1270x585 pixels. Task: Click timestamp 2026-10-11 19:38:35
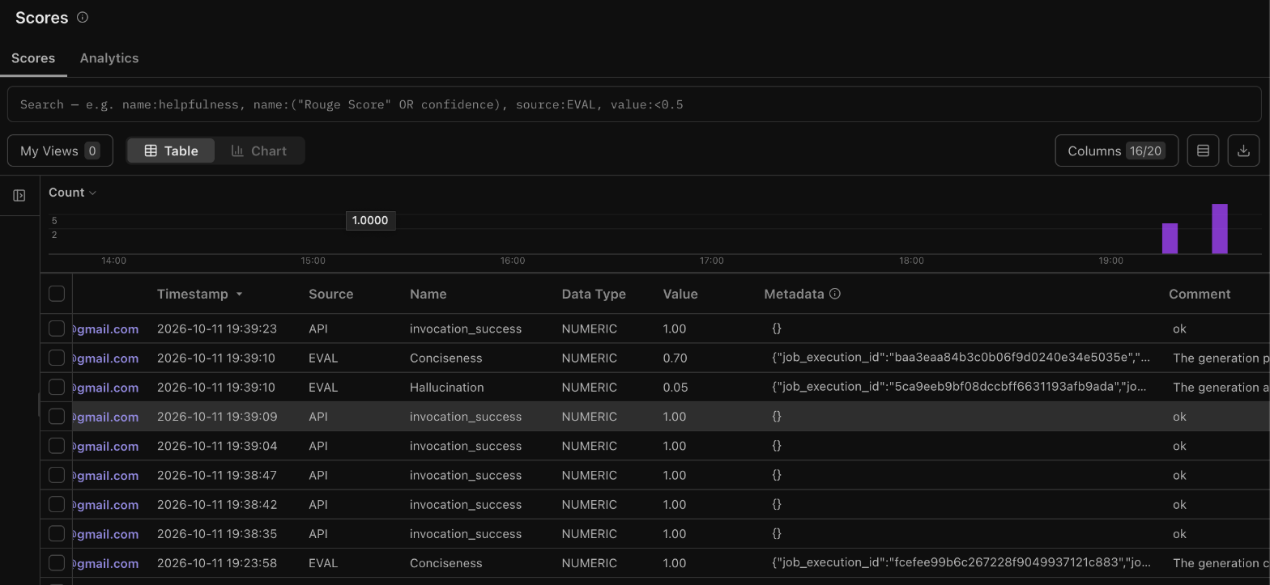pyautogui.click(x=217, y=534)
